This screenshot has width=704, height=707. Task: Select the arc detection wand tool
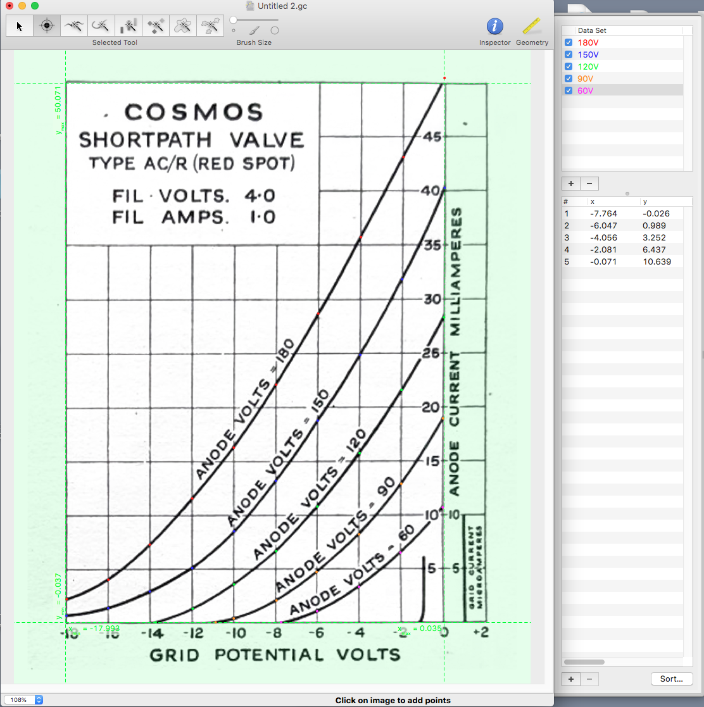click(x=101, y=26)
